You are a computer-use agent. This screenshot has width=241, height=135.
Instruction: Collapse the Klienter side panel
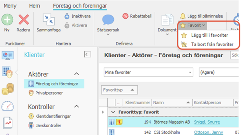pos(87,54)
